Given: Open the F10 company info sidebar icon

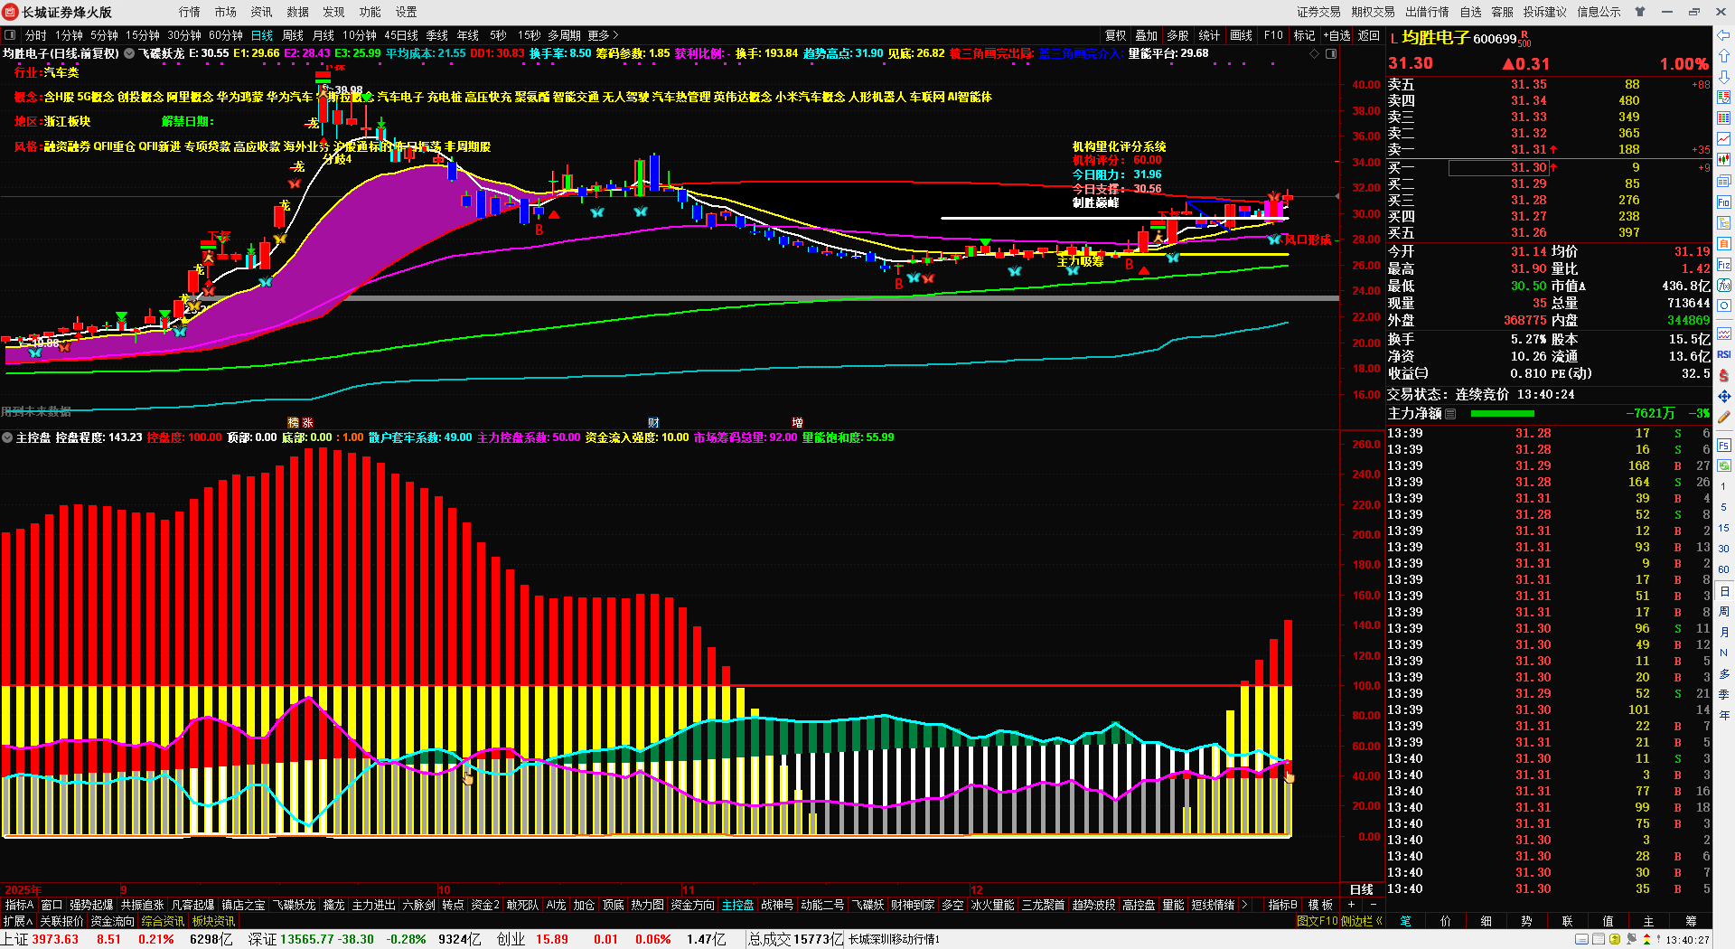Looking at the screenshot, I should (x=1724, y=202).
